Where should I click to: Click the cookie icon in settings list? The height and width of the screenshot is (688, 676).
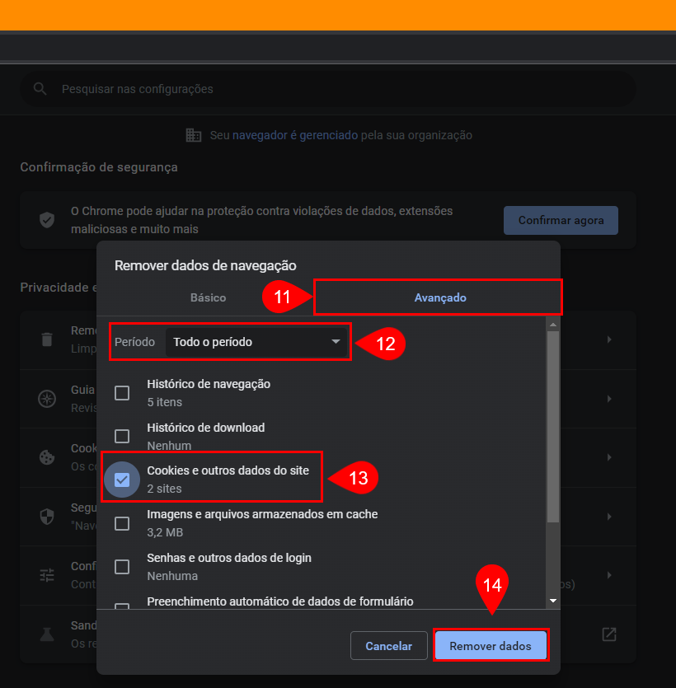click(x=47, y=457)
